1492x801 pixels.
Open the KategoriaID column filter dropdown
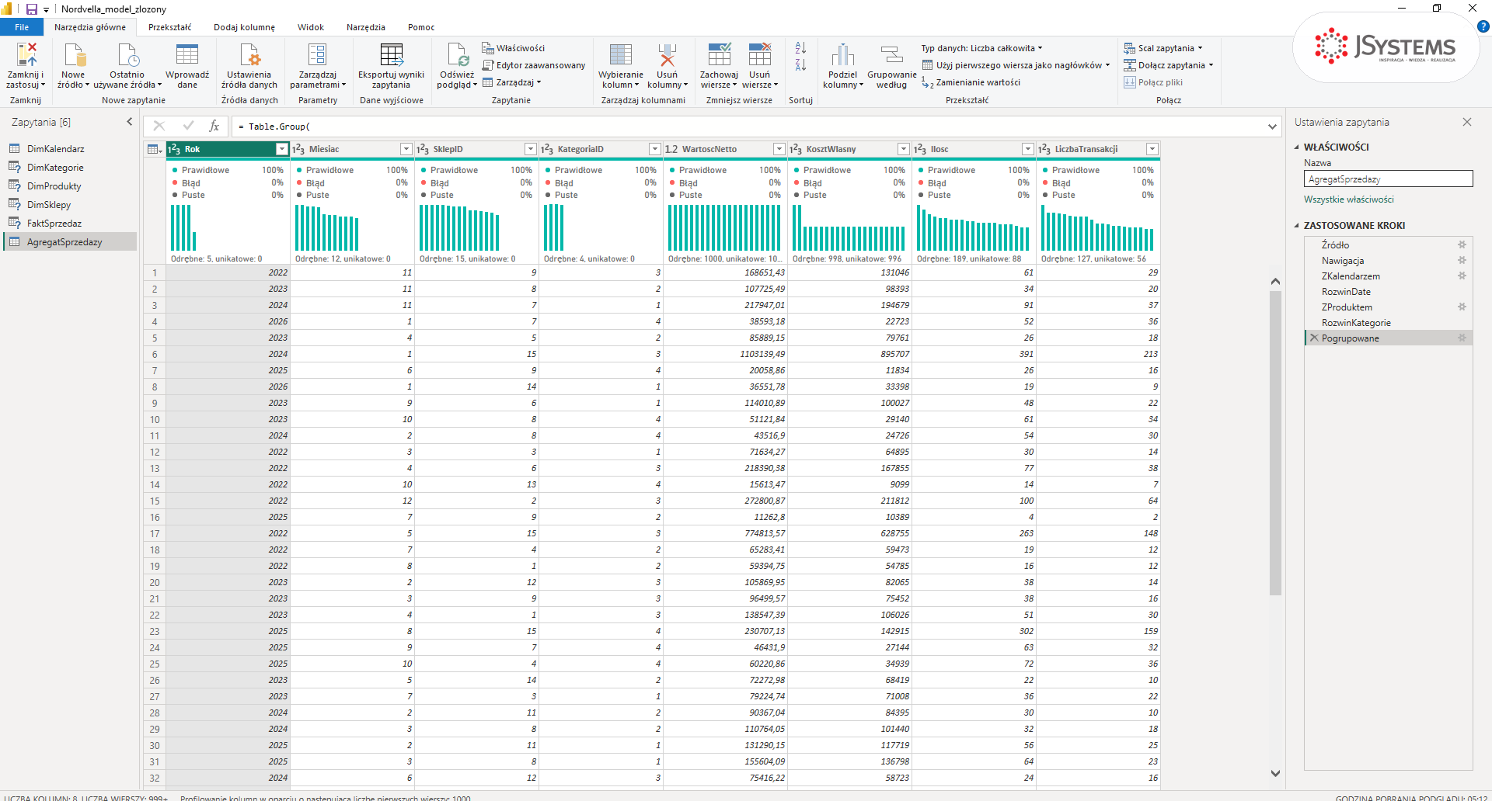coord(654,149)
